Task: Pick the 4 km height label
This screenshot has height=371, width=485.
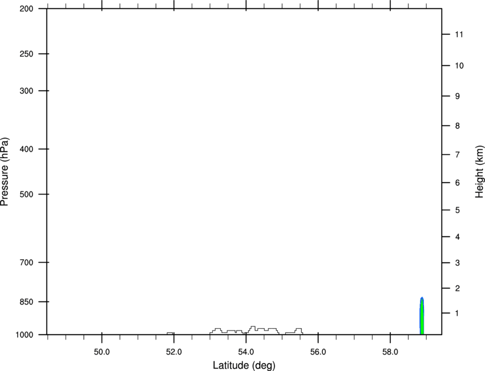Action: click(458, 237)
